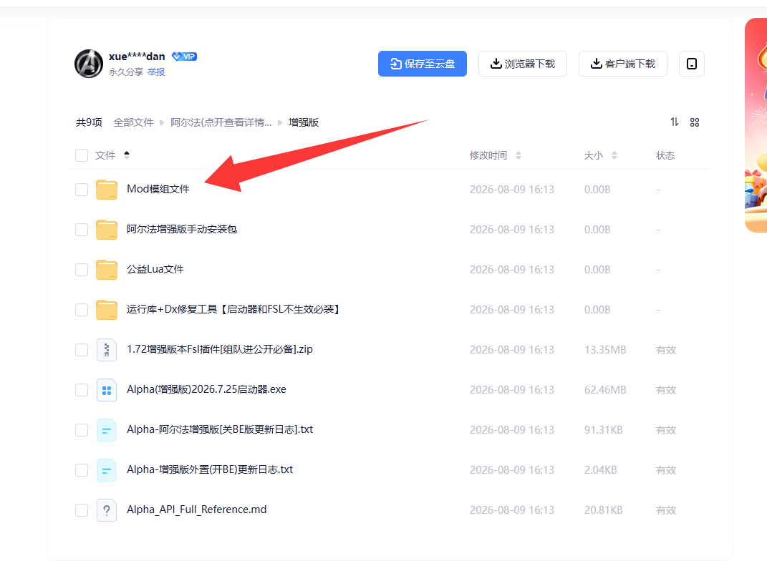Check the box for Alpha-增强版外置 txt
Image resolution: width=767 pixels, height=561 pixels.
pos(82,470)
